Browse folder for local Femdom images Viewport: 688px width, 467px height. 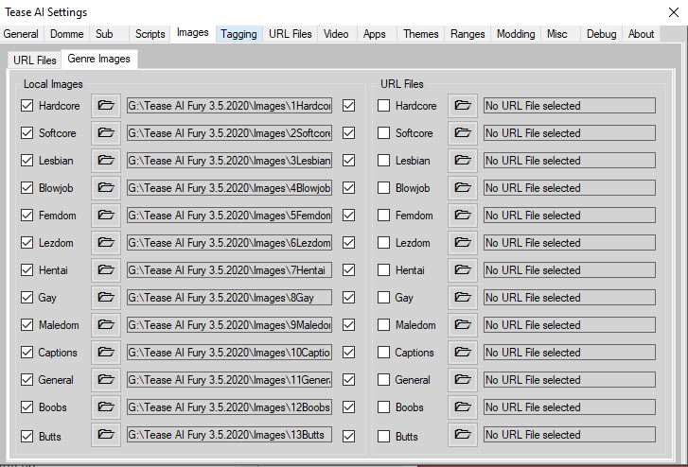106,216
